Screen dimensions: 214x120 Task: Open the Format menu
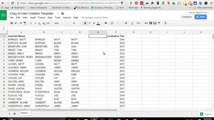[41, 18]
